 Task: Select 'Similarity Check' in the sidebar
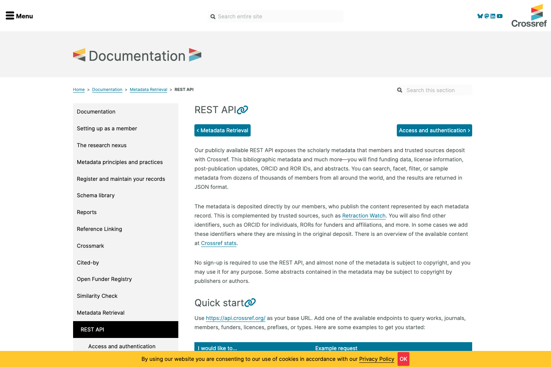(x=97, y=296)
